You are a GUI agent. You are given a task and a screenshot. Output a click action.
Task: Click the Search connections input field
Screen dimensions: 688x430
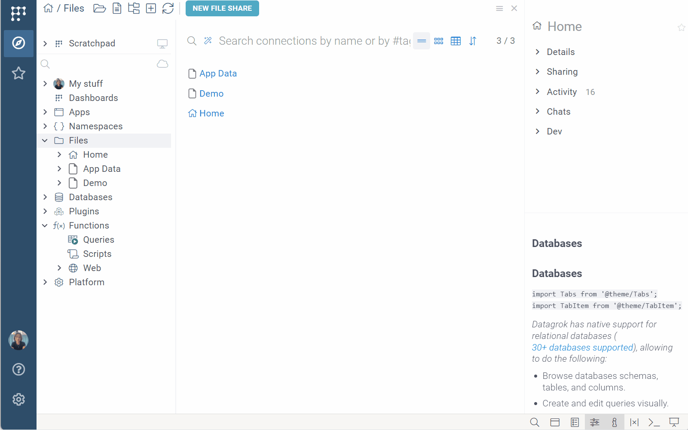[x=314, y=41]
